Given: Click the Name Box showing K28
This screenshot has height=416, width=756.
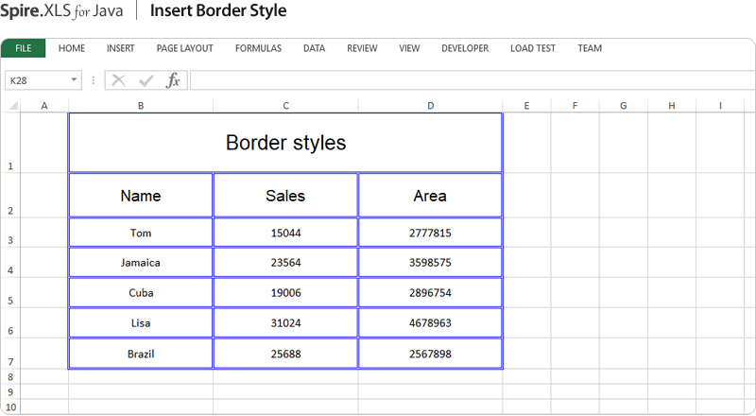Looking at the screenshot, I should (36, 80).
